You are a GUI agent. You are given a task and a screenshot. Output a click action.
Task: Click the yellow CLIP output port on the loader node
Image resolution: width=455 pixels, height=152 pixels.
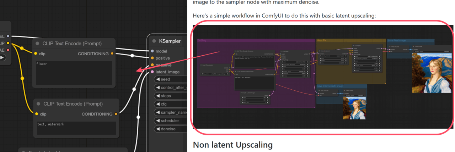(8, 43)
